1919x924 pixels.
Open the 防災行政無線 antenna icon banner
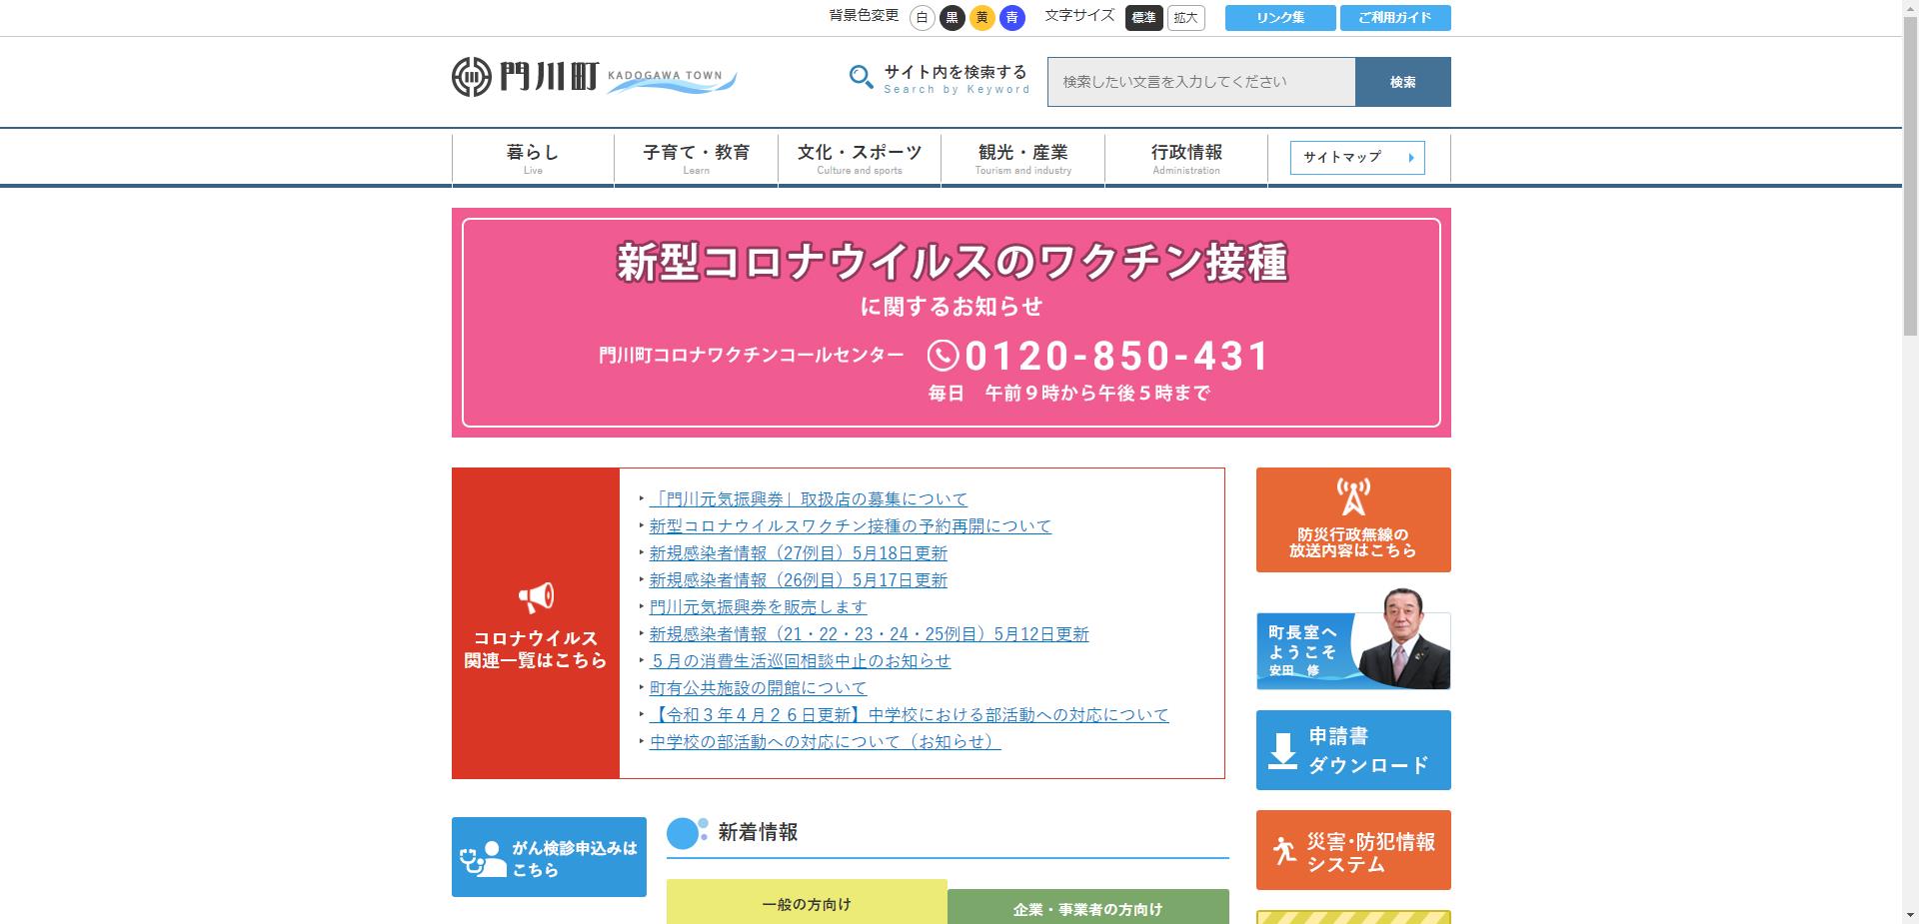tap(1353, 496)
